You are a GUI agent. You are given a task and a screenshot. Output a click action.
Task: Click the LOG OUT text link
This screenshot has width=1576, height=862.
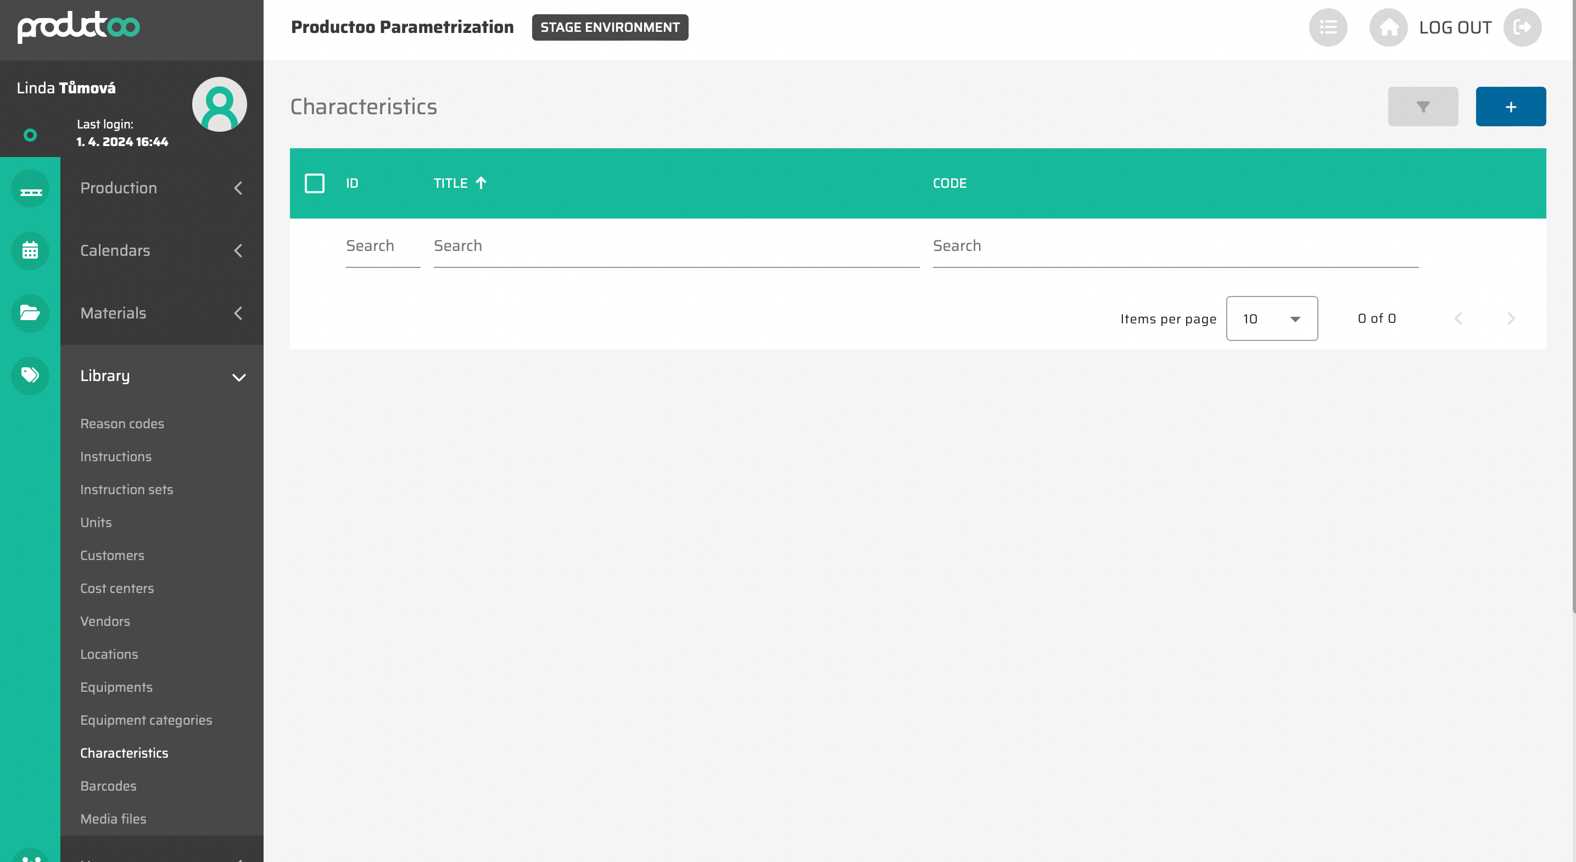point(1455,27)
